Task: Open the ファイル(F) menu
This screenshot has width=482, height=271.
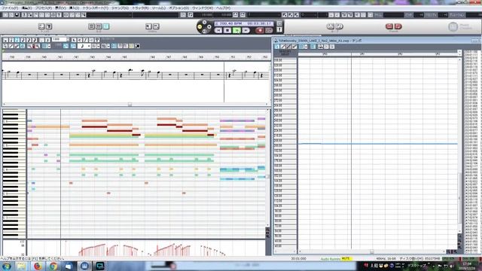Action: click(10, 8)
